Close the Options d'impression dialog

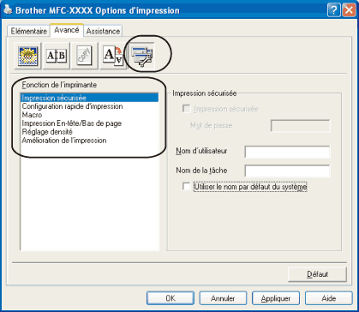tap(349, 11)
